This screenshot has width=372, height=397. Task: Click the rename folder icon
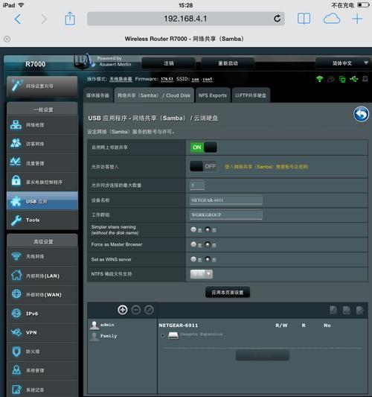360,310
